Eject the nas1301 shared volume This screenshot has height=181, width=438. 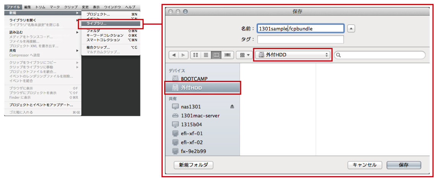tap(232, 106)
